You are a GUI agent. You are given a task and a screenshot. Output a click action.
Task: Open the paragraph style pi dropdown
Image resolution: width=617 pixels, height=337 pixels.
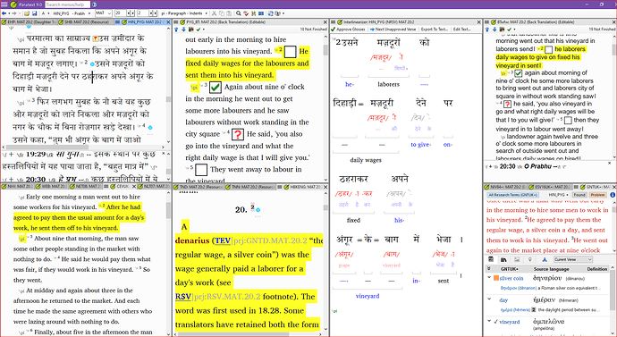(184, 13)
